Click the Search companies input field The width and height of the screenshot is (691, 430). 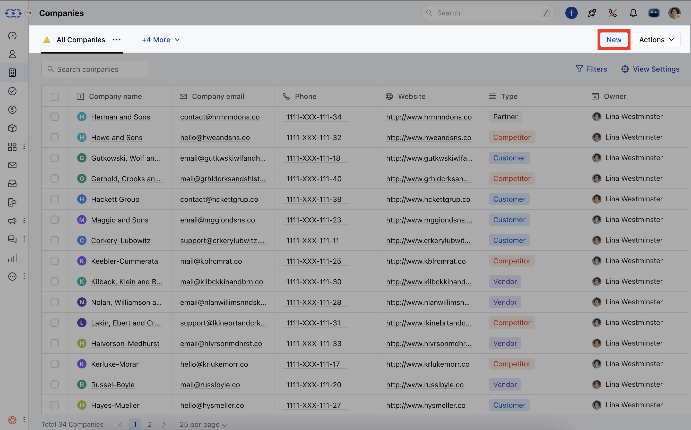point(95,69)
